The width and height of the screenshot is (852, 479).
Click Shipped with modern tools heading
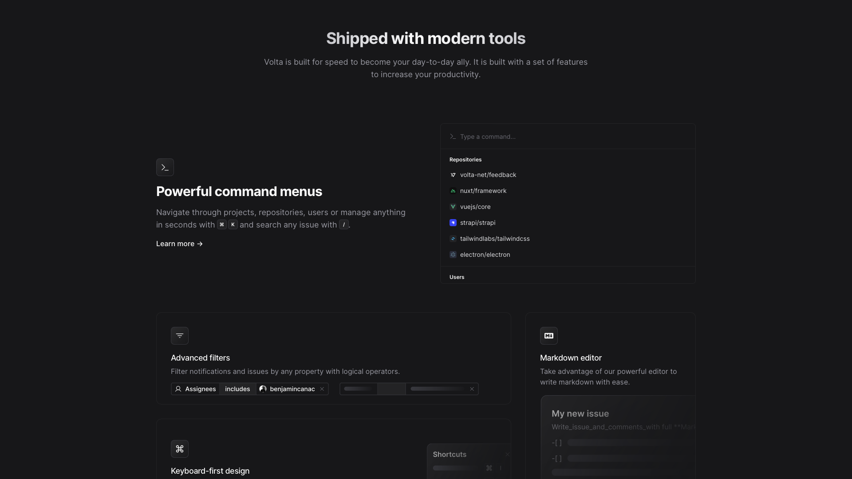coord(426,39)
